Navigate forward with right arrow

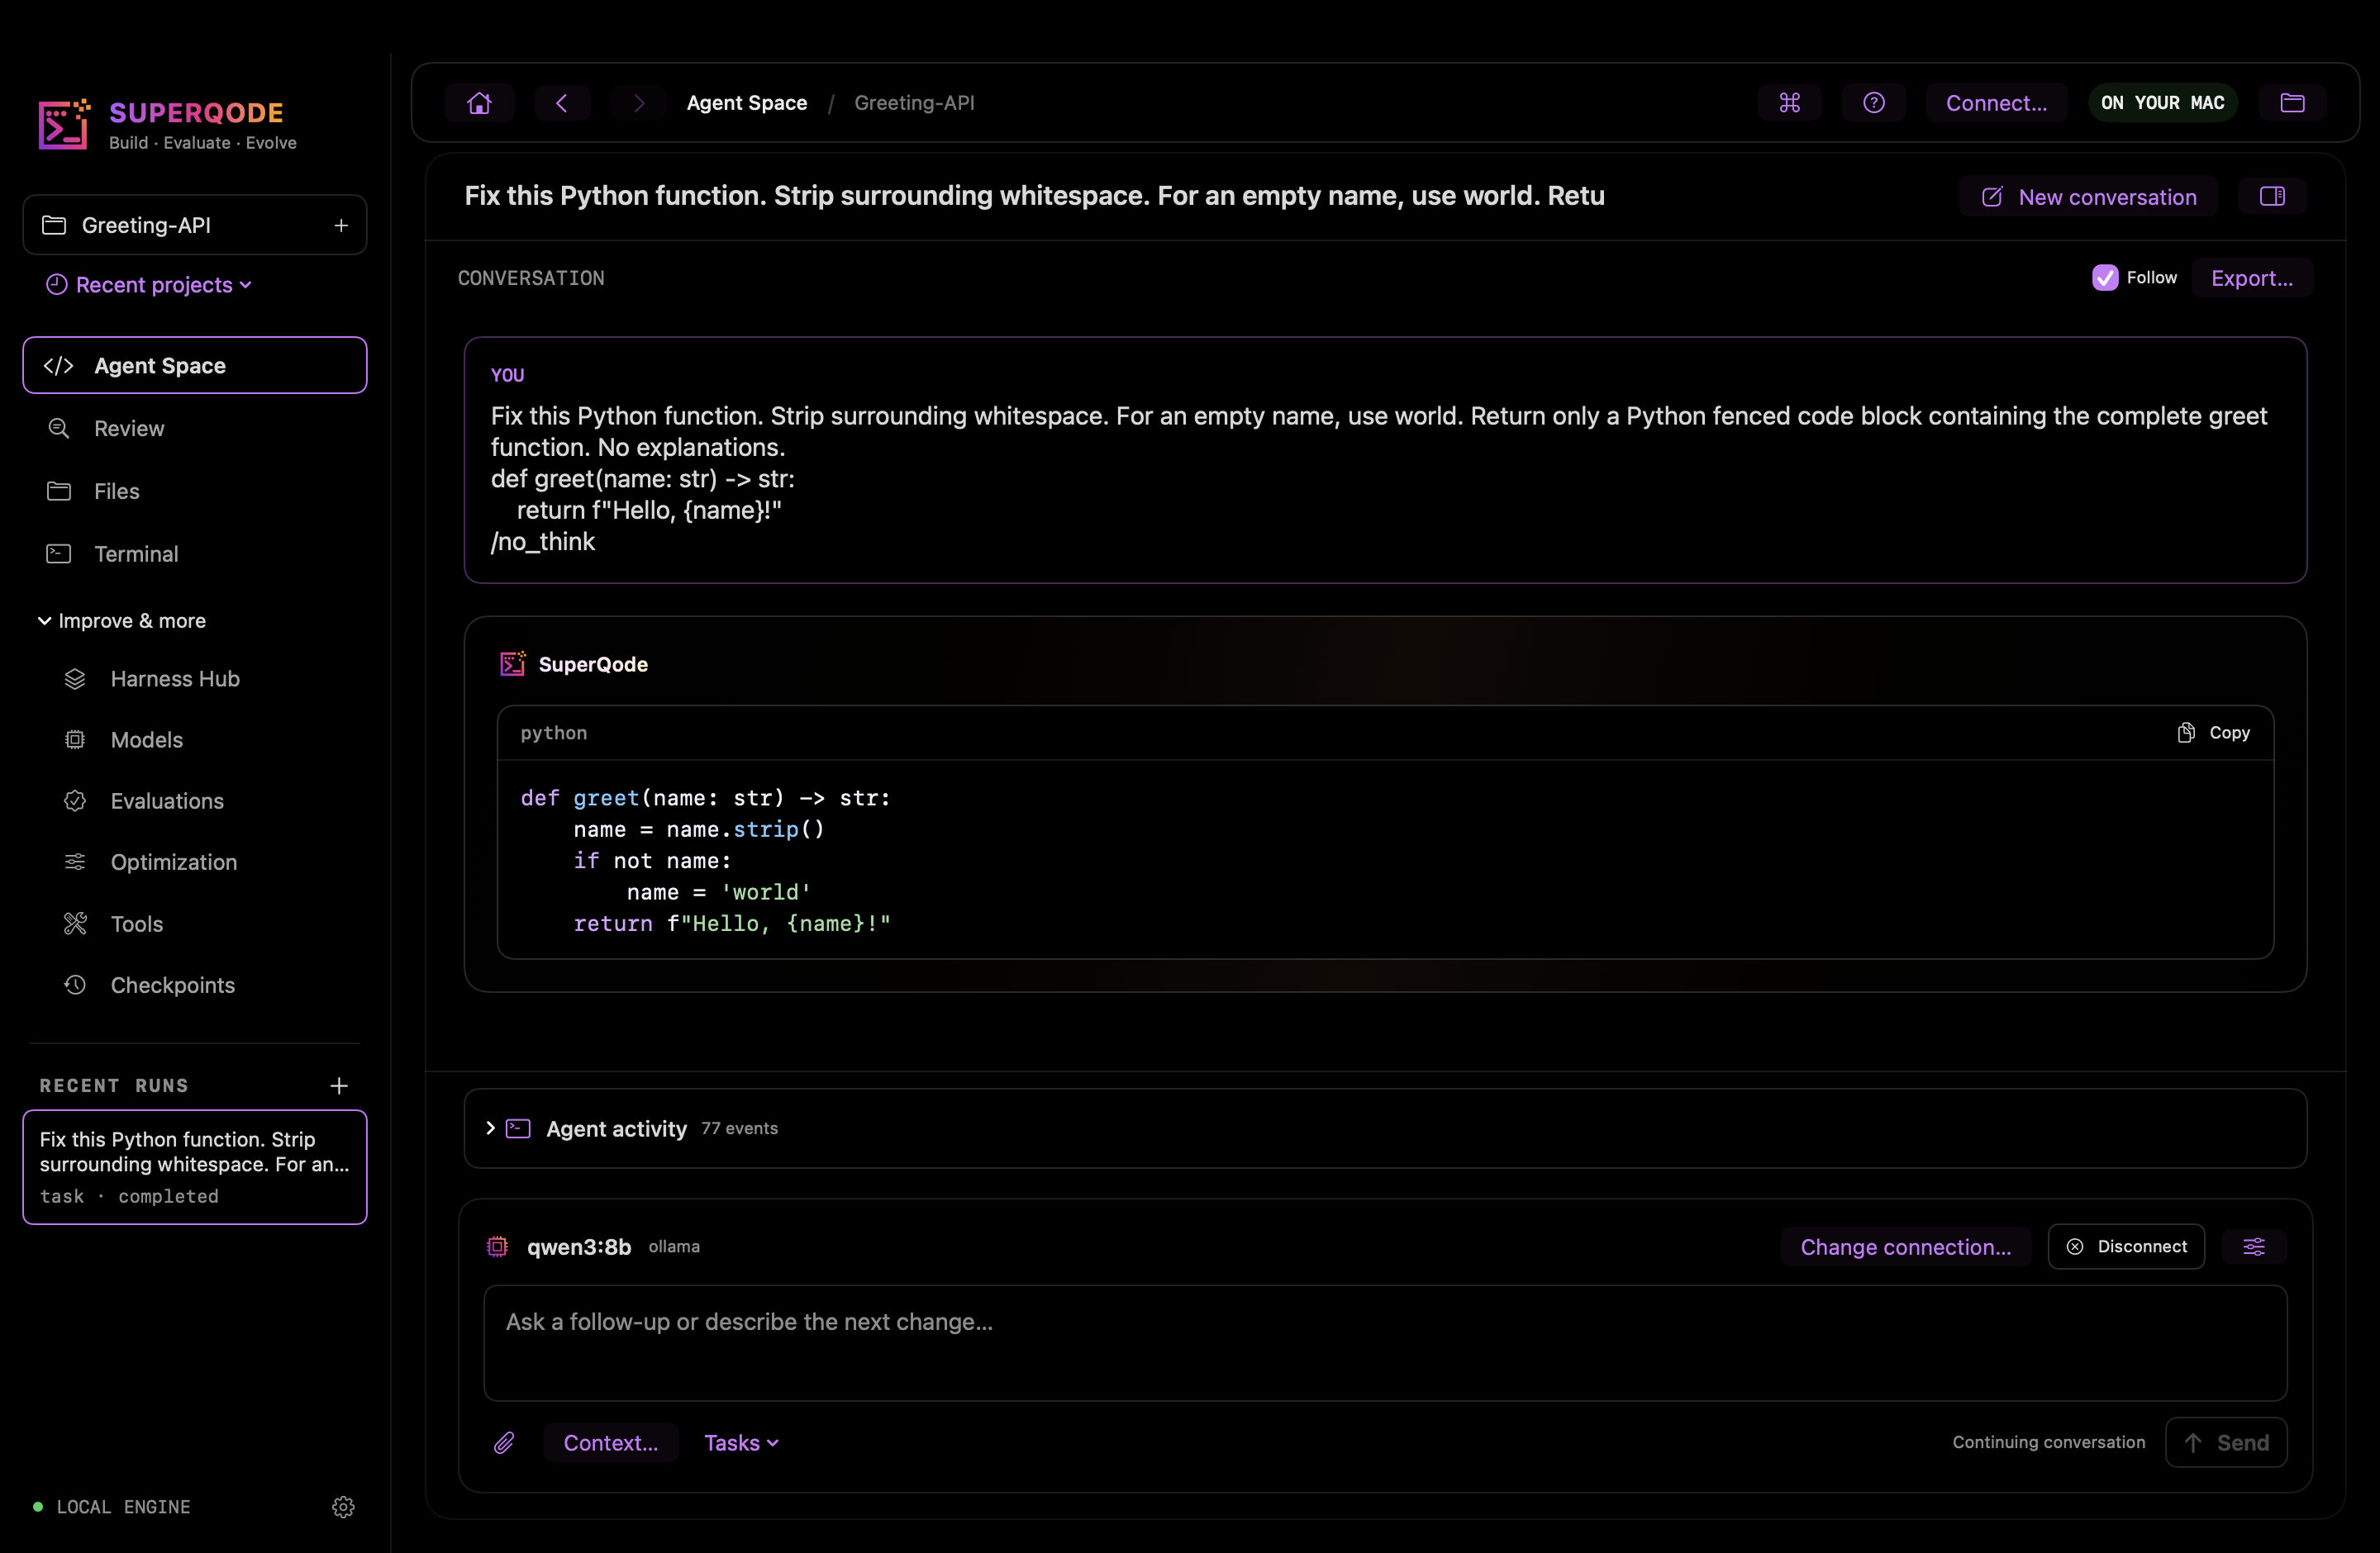(x=639, y=103)
